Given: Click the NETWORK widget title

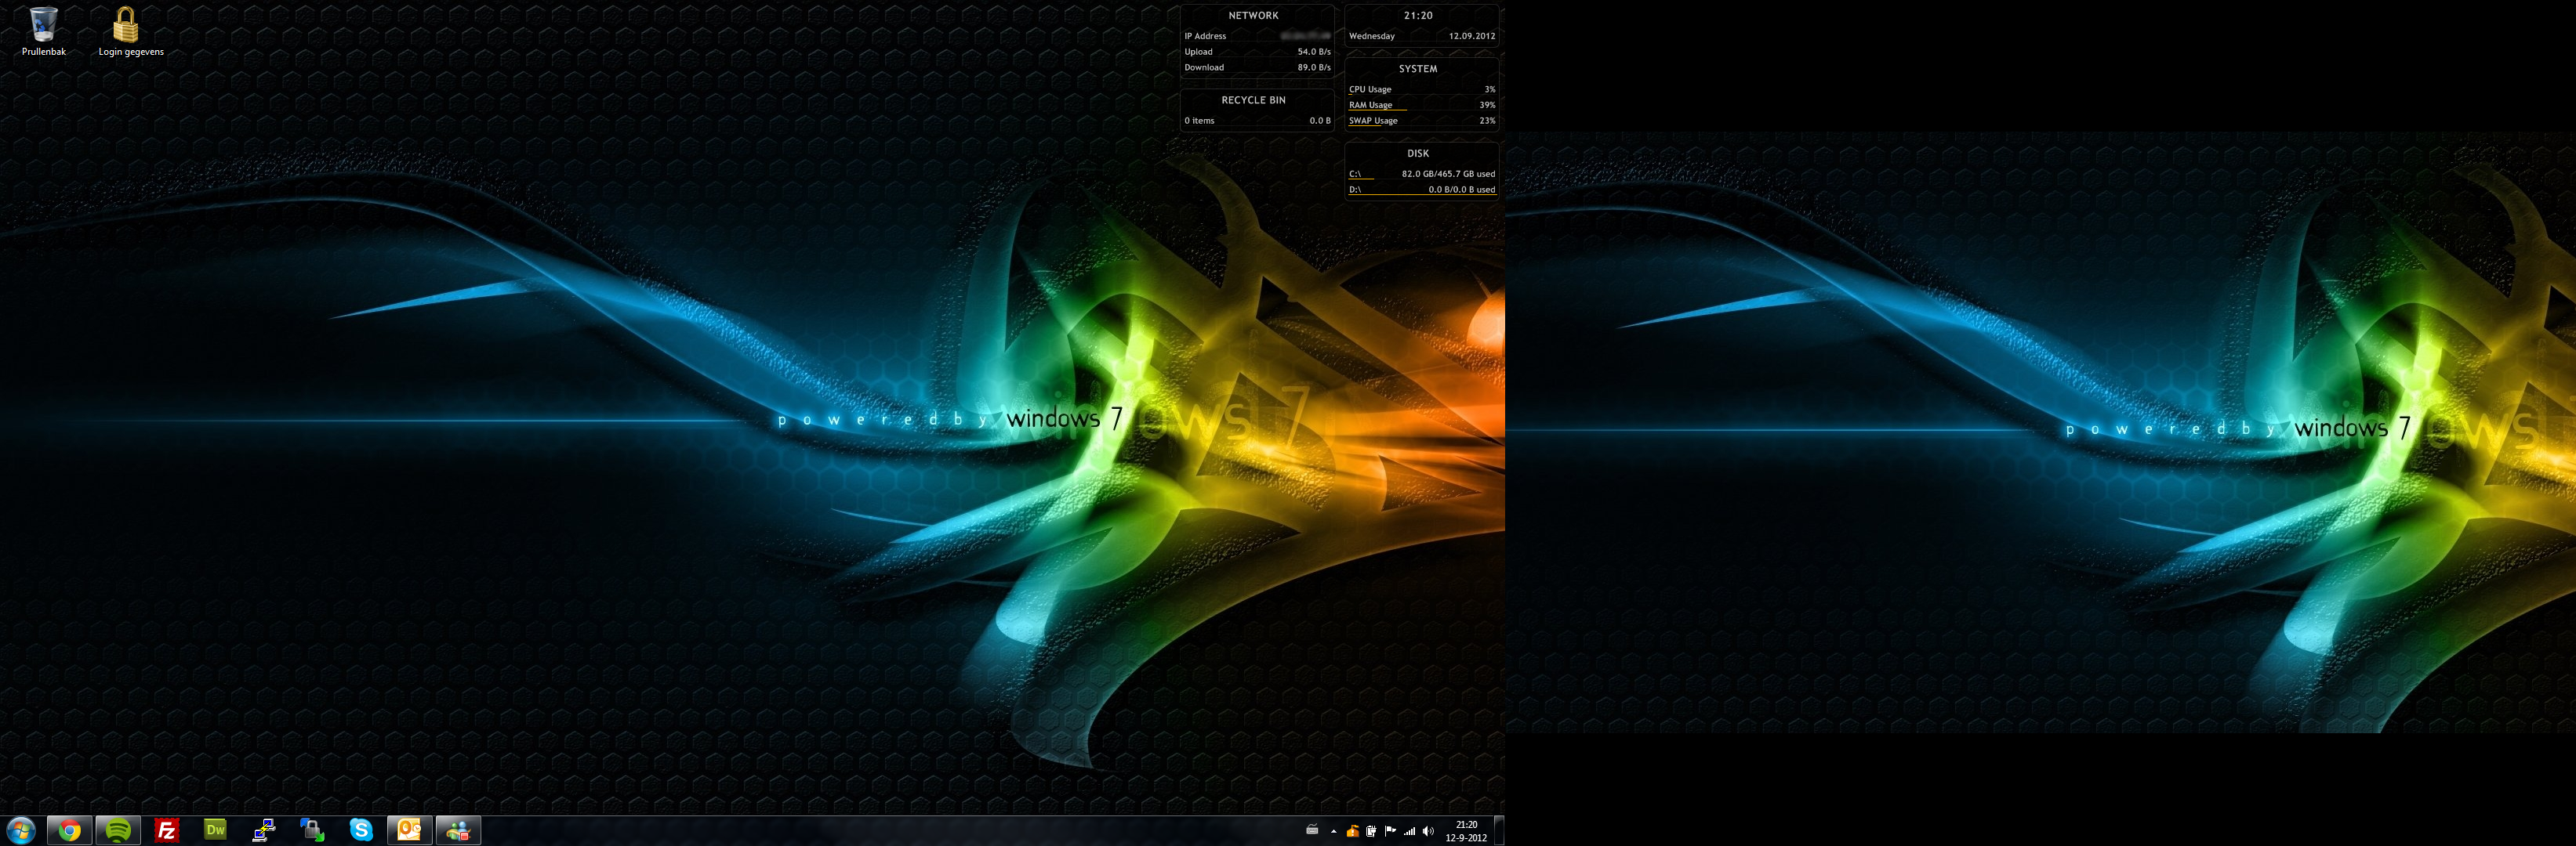Looking at the screenshot, I should click(1253, 16).
